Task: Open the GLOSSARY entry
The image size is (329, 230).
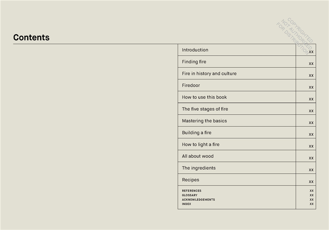Action: click(189, 195)
